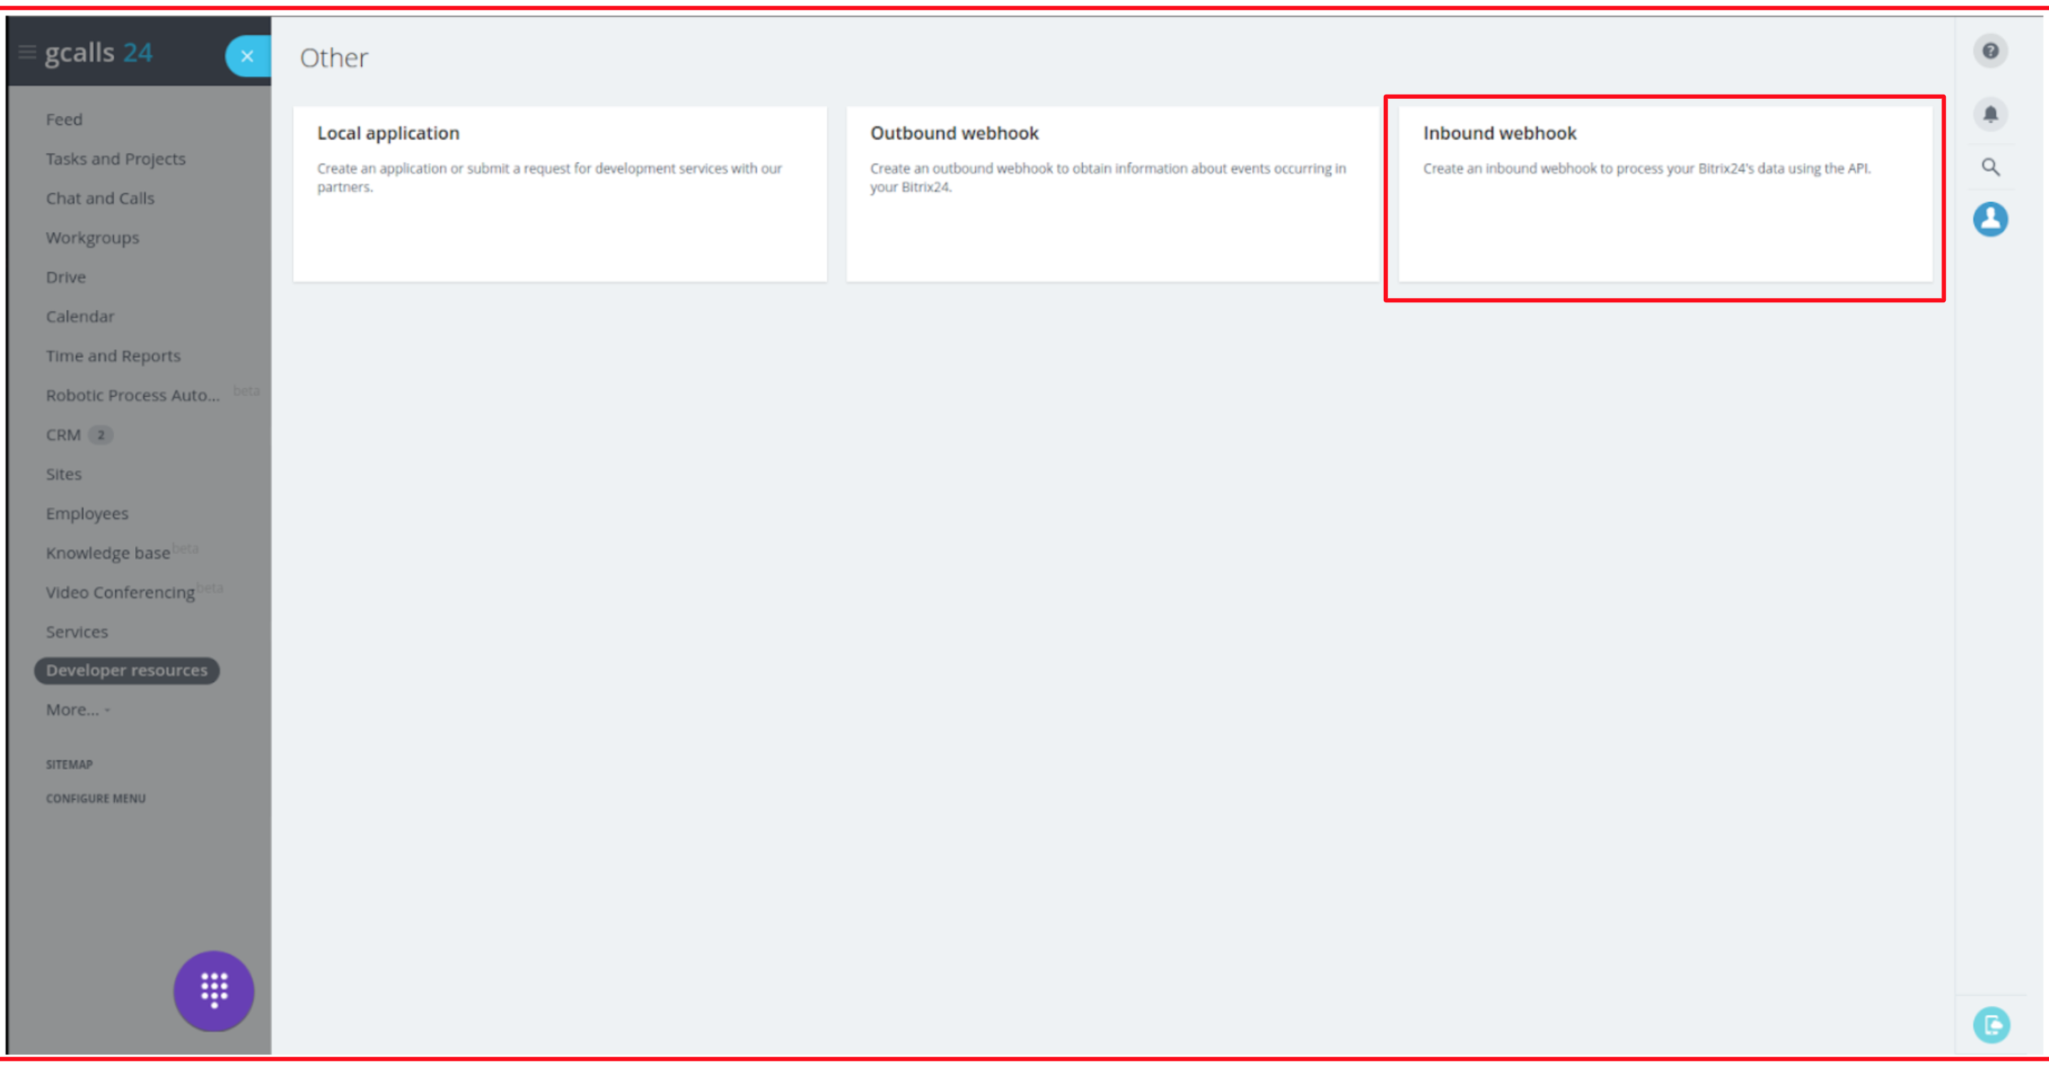Open Tasks and Projects menu item

[115, 159]
